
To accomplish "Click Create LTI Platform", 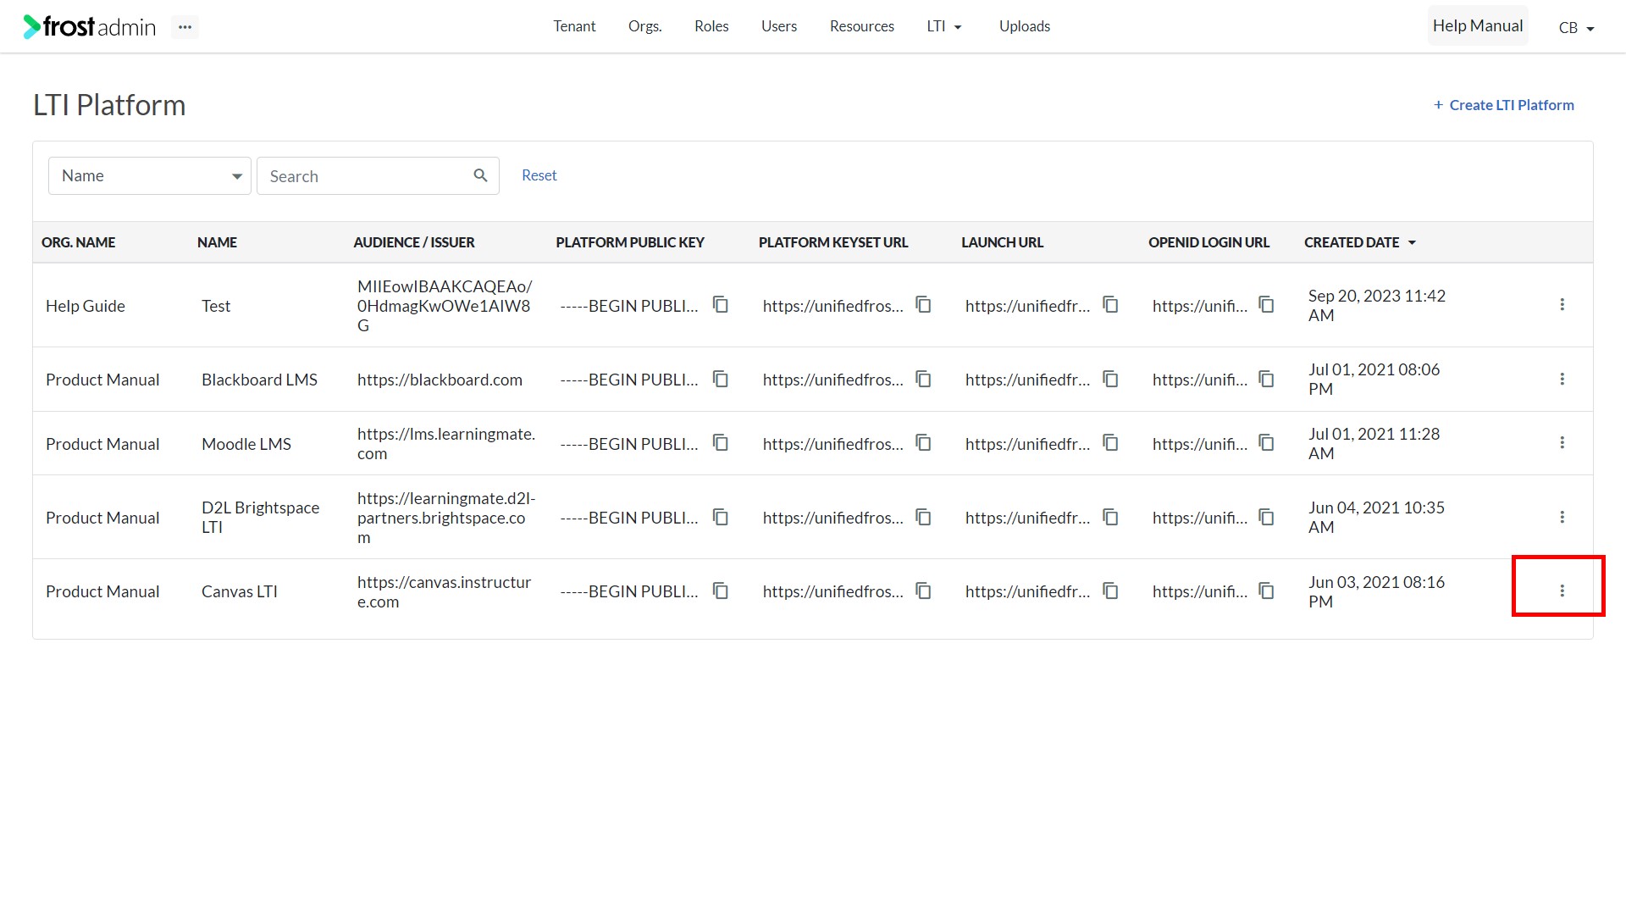I will (x=1504, y=105).
